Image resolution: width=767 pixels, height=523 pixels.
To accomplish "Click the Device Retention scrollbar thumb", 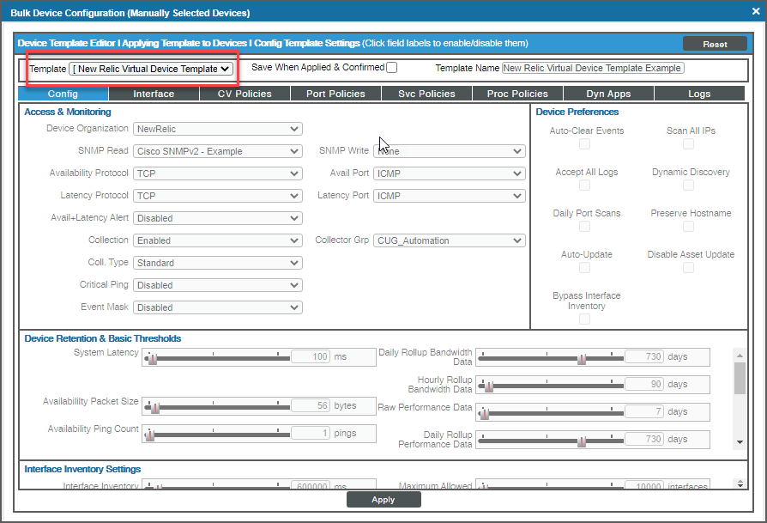I will pos(740,378).
